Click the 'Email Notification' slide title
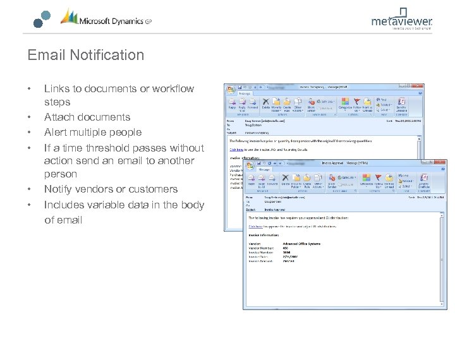The width and height of the screenshot is (455, 341). 86,55
